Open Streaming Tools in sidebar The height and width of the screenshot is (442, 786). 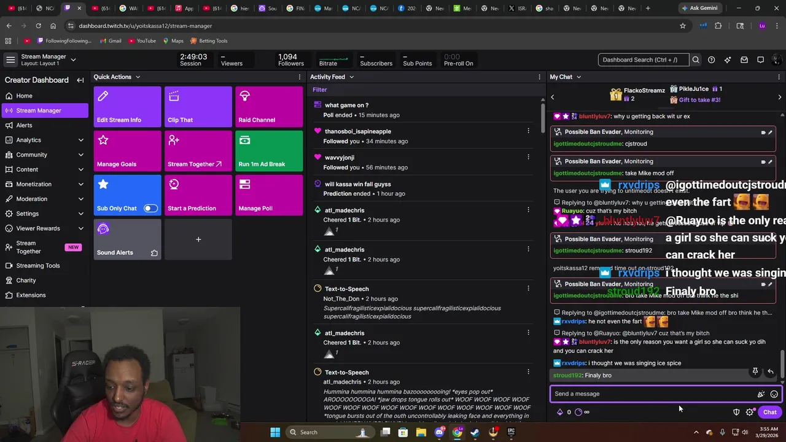[44, 266]
